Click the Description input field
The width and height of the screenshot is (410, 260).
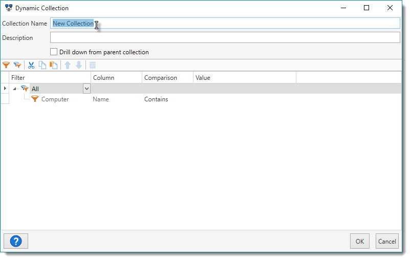(x=225, y=38)
